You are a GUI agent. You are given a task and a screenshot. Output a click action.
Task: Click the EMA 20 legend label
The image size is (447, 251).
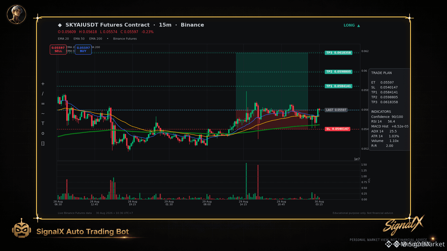pos(63,39)
